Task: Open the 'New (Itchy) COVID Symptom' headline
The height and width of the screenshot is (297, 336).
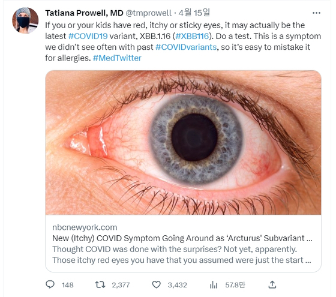Action: click(x=182, y=238)
